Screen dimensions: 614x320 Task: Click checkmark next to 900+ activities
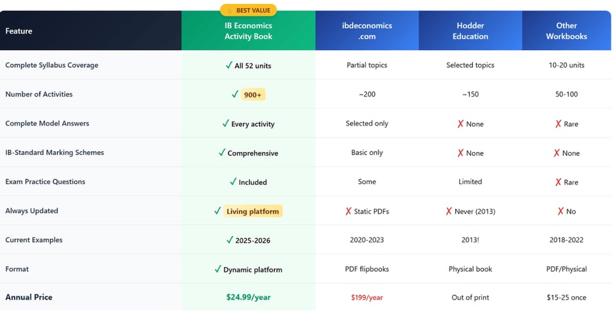click(235, 95)
